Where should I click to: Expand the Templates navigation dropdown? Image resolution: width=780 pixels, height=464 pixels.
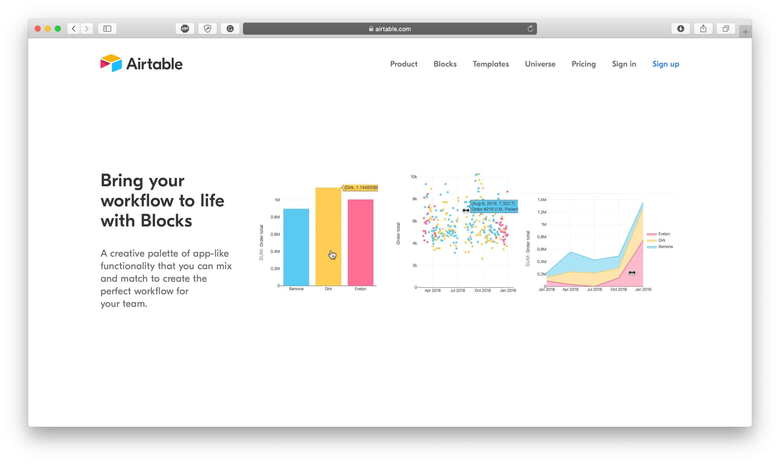pos(490,64)
